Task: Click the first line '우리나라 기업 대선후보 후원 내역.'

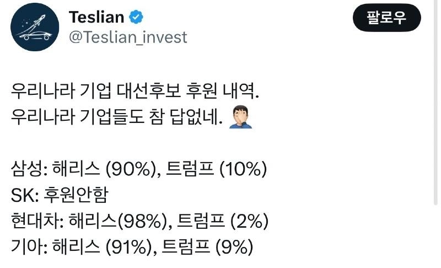Action: tap(134, 92)
